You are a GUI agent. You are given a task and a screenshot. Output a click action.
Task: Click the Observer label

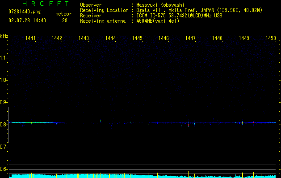(x=91, y=5)
